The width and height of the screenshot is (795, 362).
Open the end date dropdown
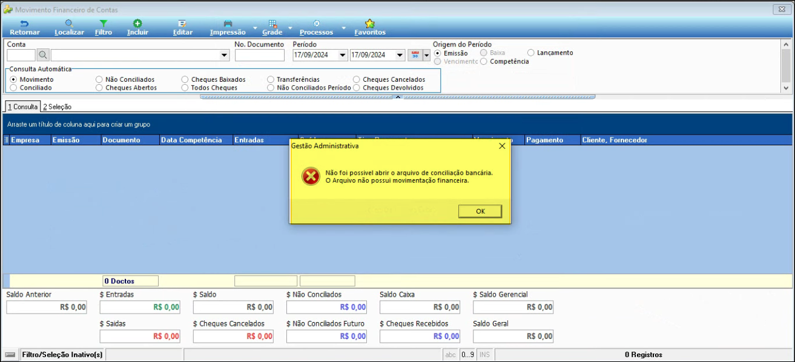click(400, 55)
